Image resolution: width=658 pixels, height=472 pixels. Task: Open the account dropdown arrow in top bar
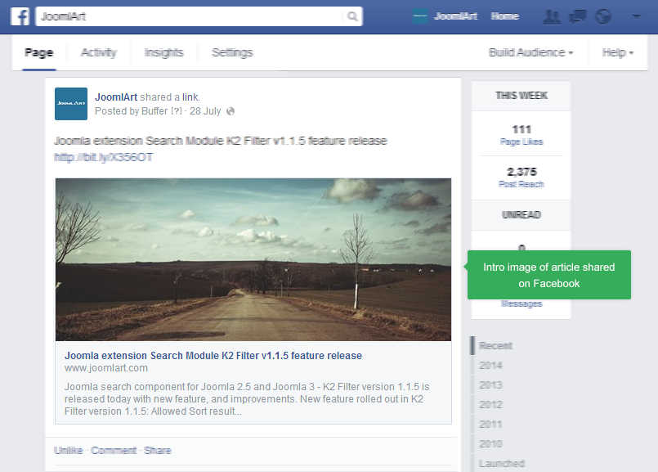(x=637, y=17)
